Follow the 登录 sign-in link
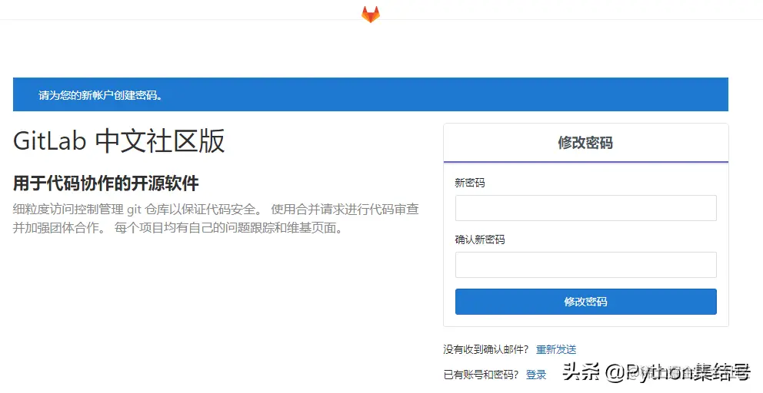The image size is (763, 393). point(536,375)
